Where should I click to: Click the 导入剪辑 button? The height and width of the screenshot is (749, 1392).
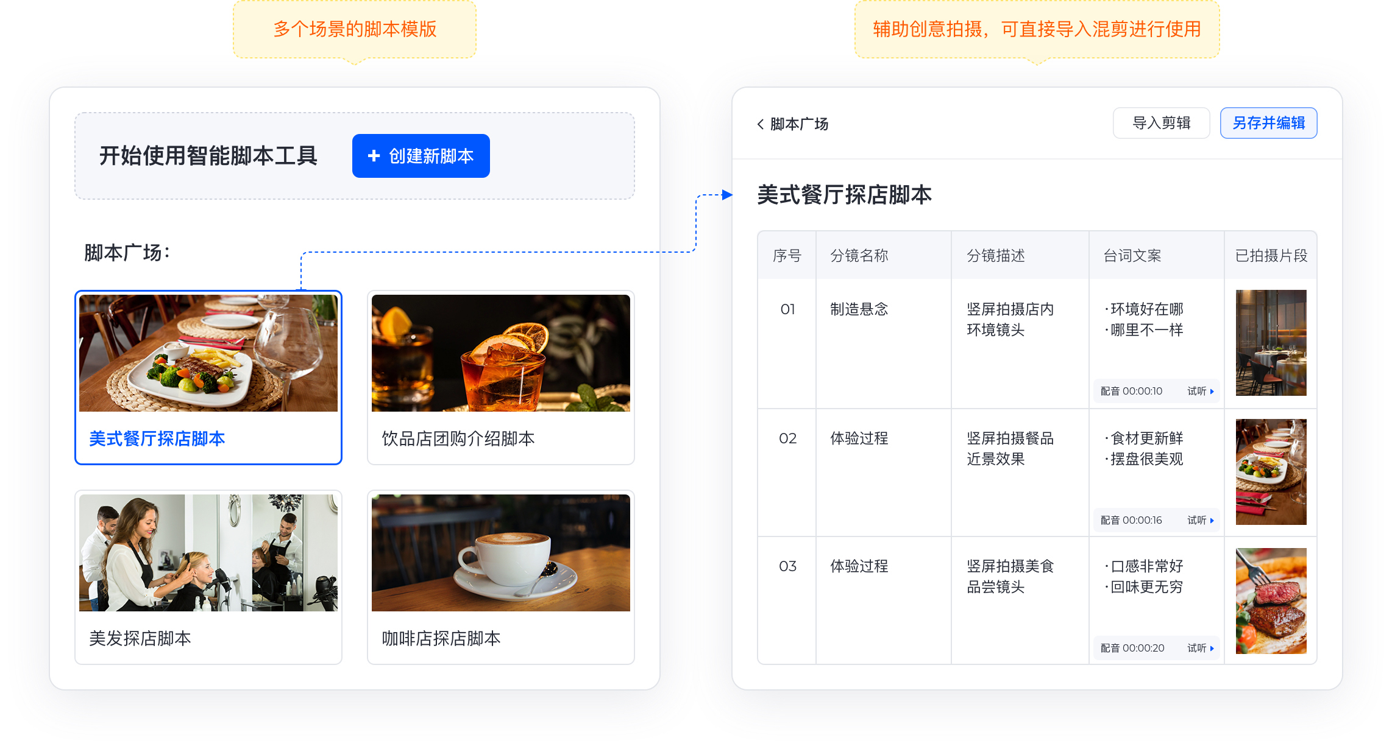[x=1161, y=123]
